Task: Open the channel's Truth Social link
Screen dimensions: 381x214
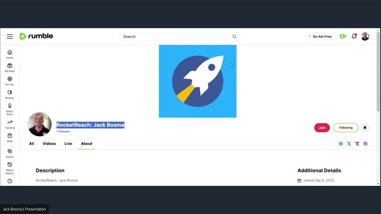Action: tap(357, 144)
